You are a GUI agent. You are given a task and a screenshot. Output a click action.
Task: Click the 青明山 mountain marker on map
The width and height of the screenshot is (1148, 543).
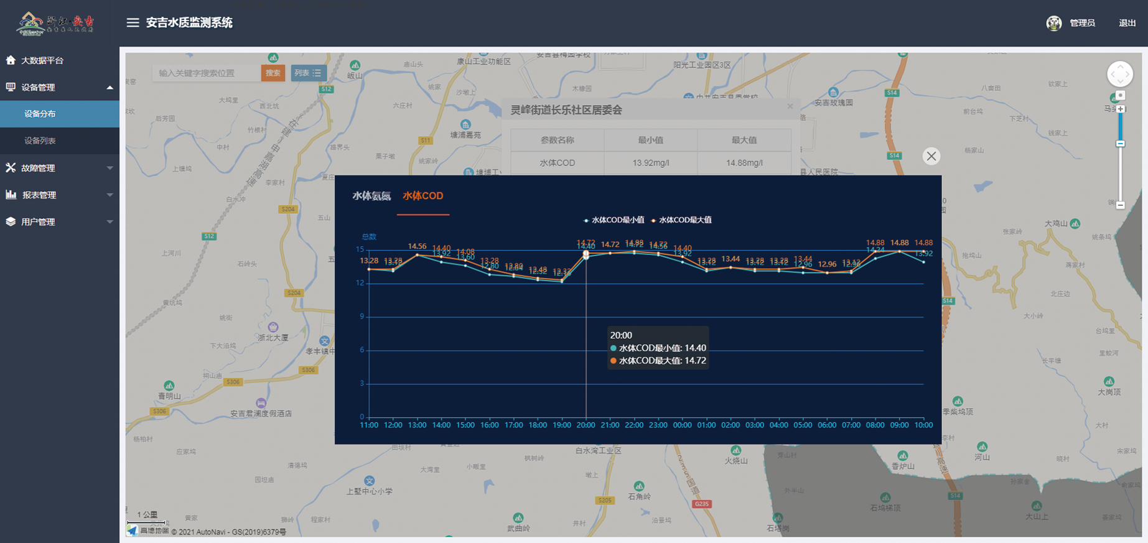[x=169, y=386]
